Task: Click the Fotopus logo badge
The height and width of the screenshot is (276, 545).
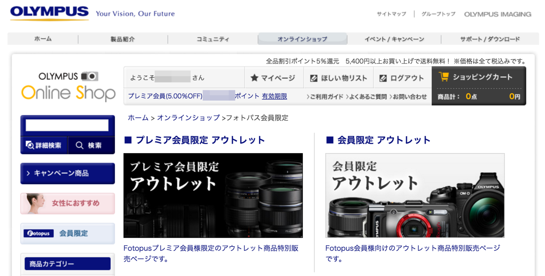Action: 39,233
